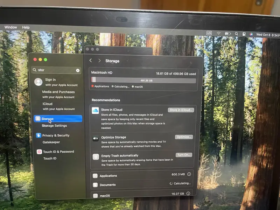The image size is (280, 210).
Task: Click the Turn On... button for Empty Trash
Action: pyautogui.click(x=184, y=155)
